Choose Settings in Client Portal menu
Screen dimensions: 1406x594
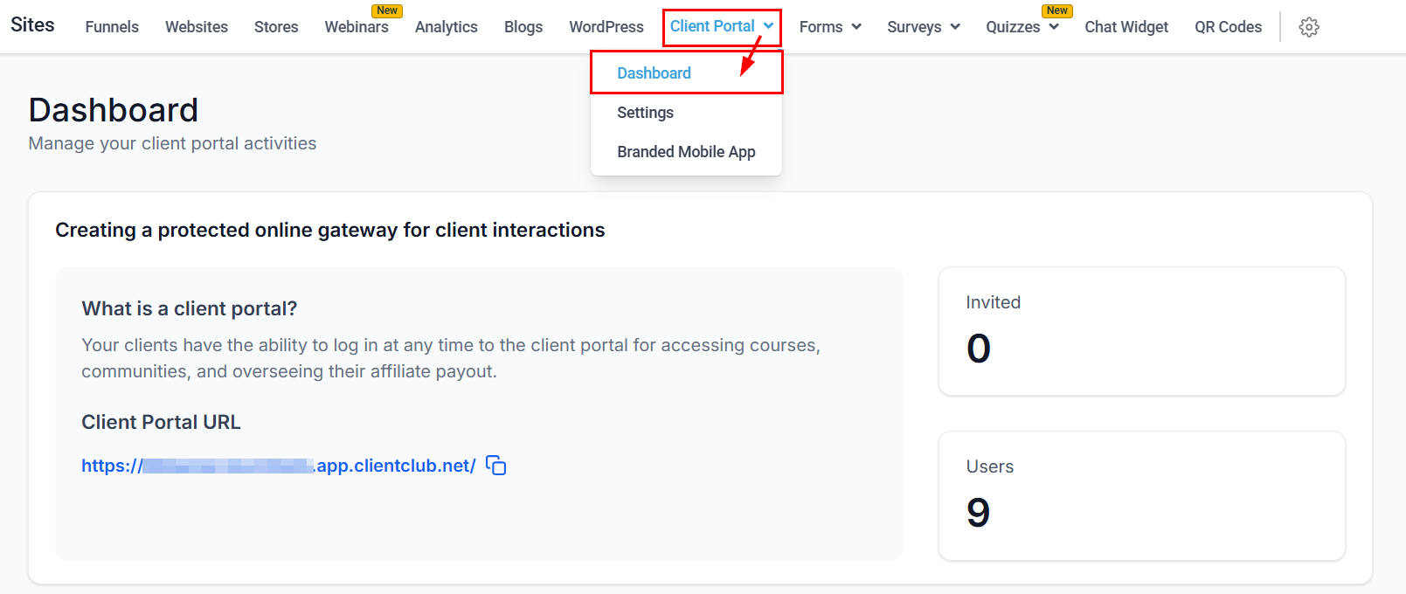pyautogui.click(x=645, y=113)
